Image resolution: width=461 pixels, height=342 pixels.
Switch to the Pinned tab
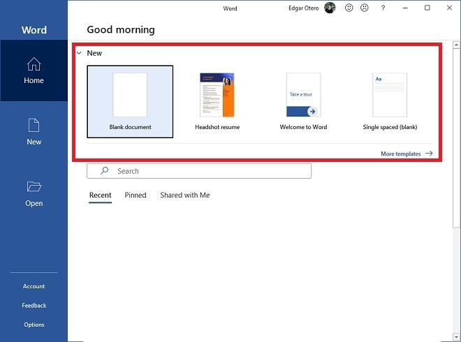136,195
